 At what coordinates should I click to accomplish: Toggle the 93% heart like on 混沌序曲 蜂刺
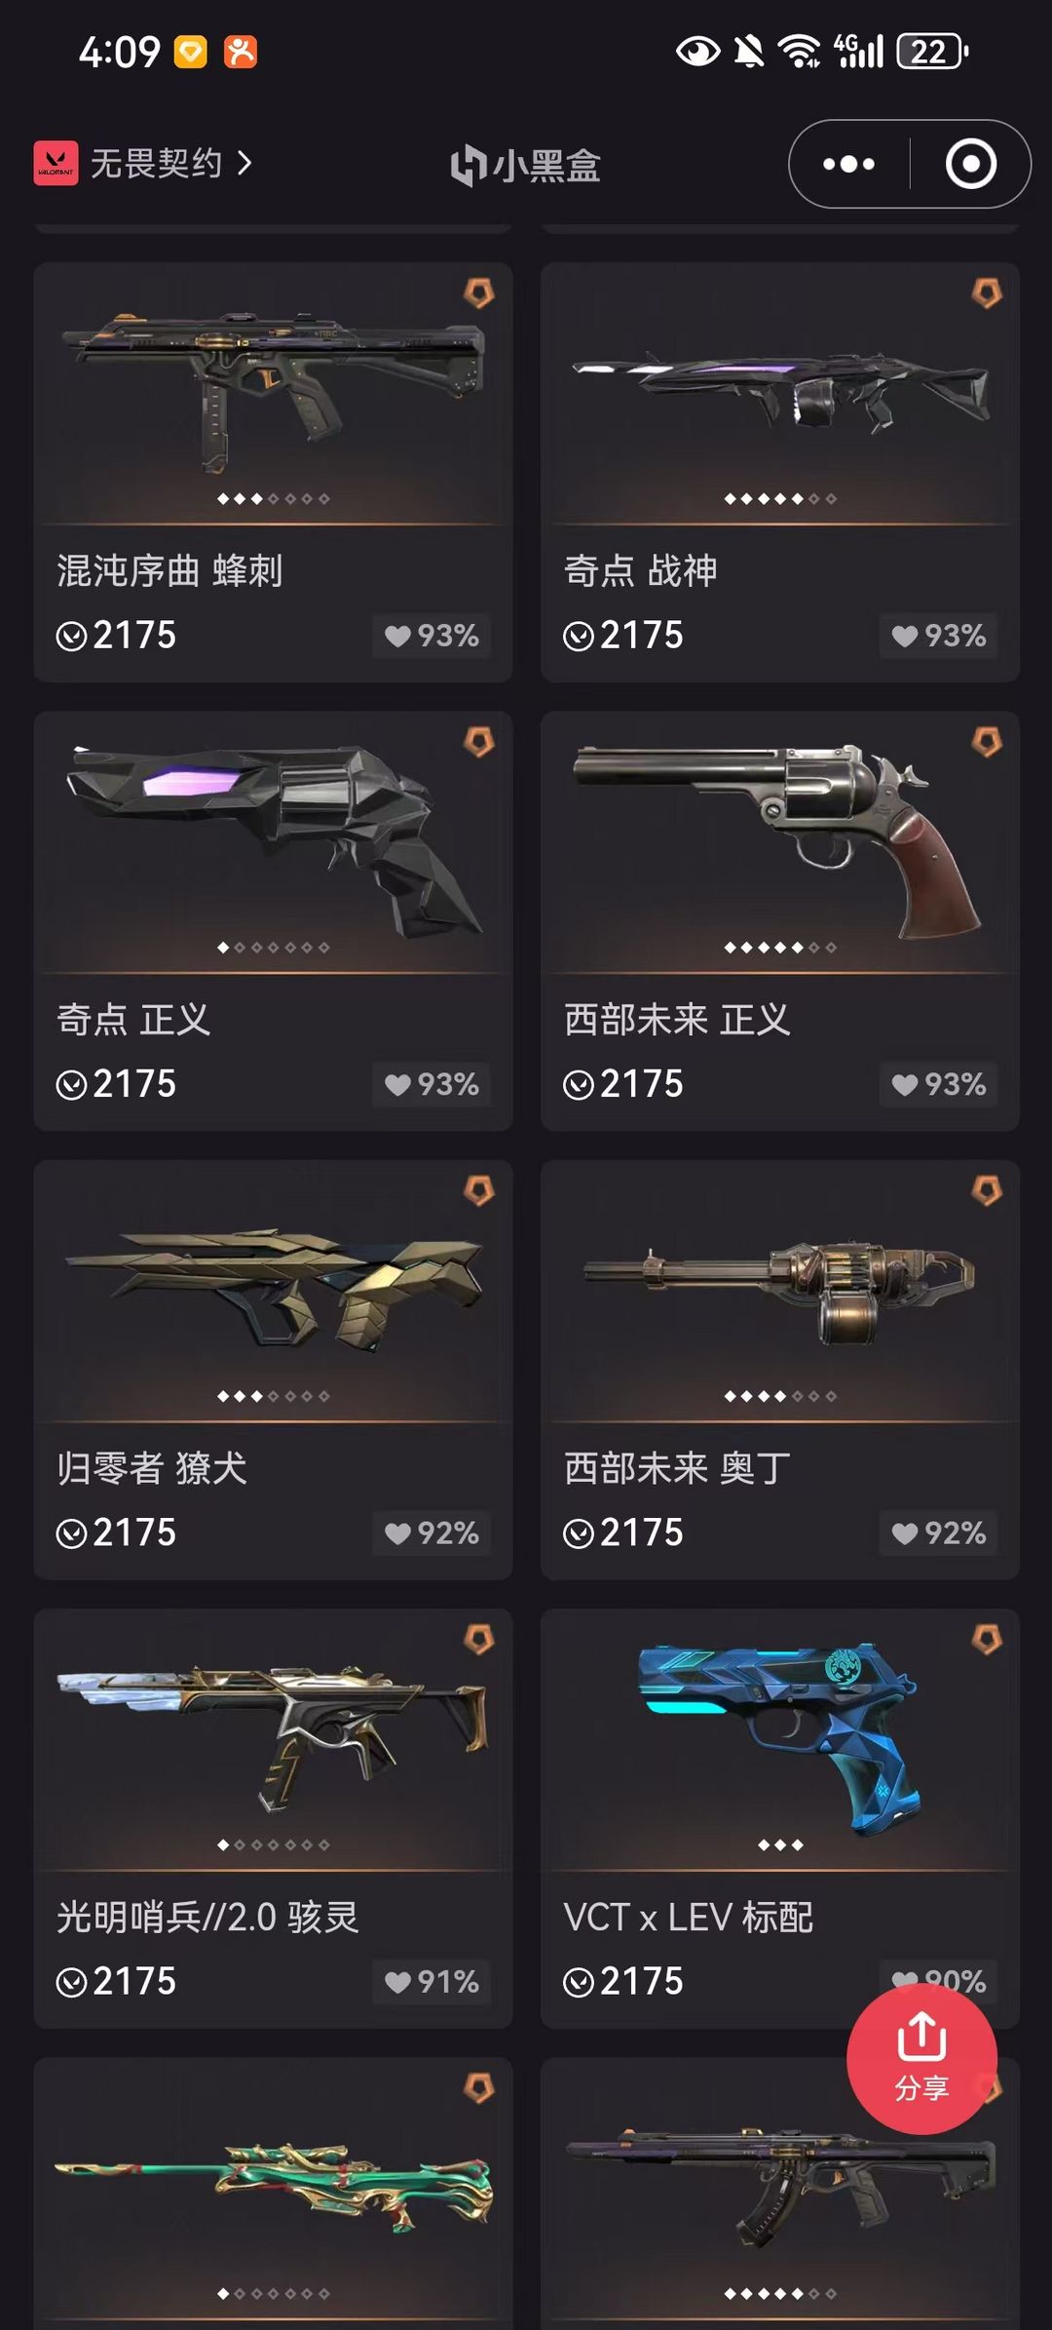[431, 636]
